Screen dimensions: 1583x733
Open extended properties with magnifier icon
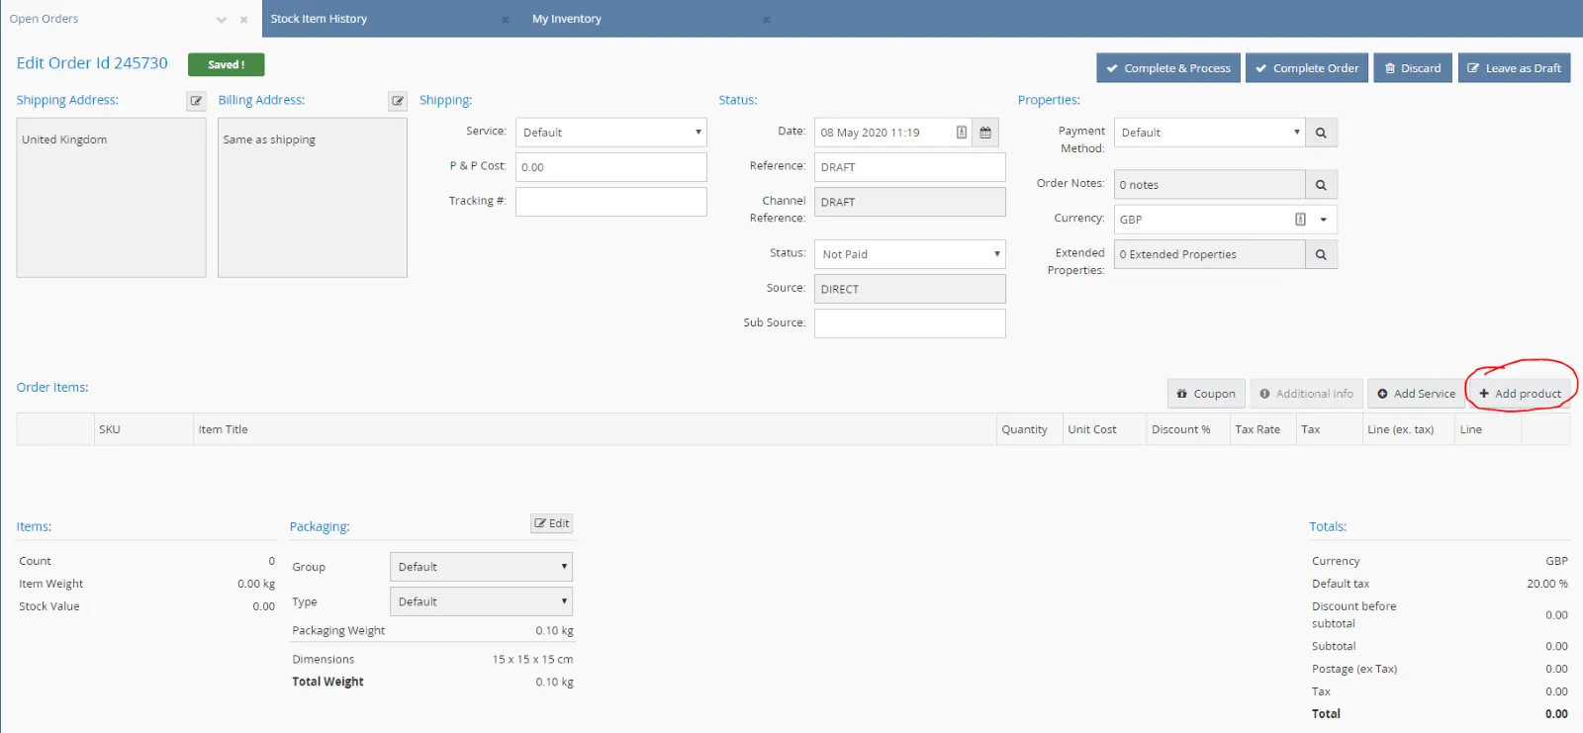(1321, 255)
